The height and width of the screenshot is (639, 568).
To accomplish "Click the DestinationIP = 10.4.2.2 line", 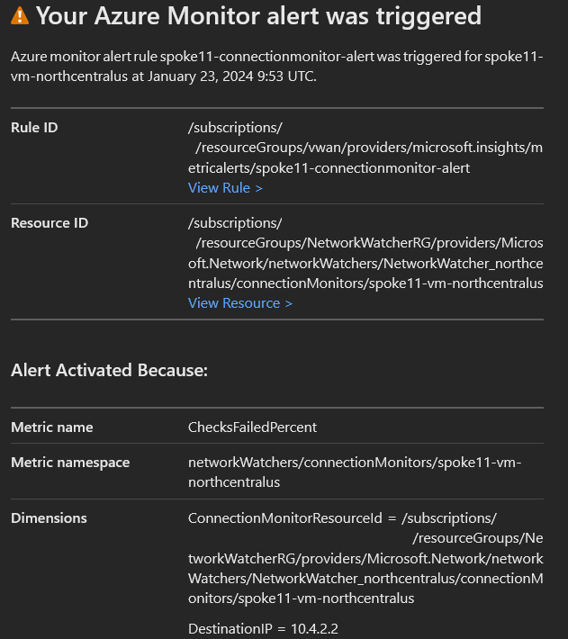I will [262, 627].
